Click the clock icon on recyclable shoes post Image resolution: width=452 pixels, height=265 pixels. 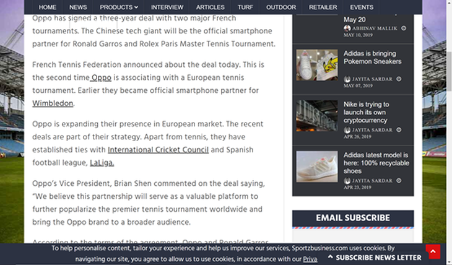[x=399, y=181]
